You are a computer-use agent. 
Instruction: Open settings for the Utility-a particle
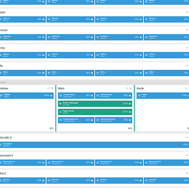pos(43,55)
